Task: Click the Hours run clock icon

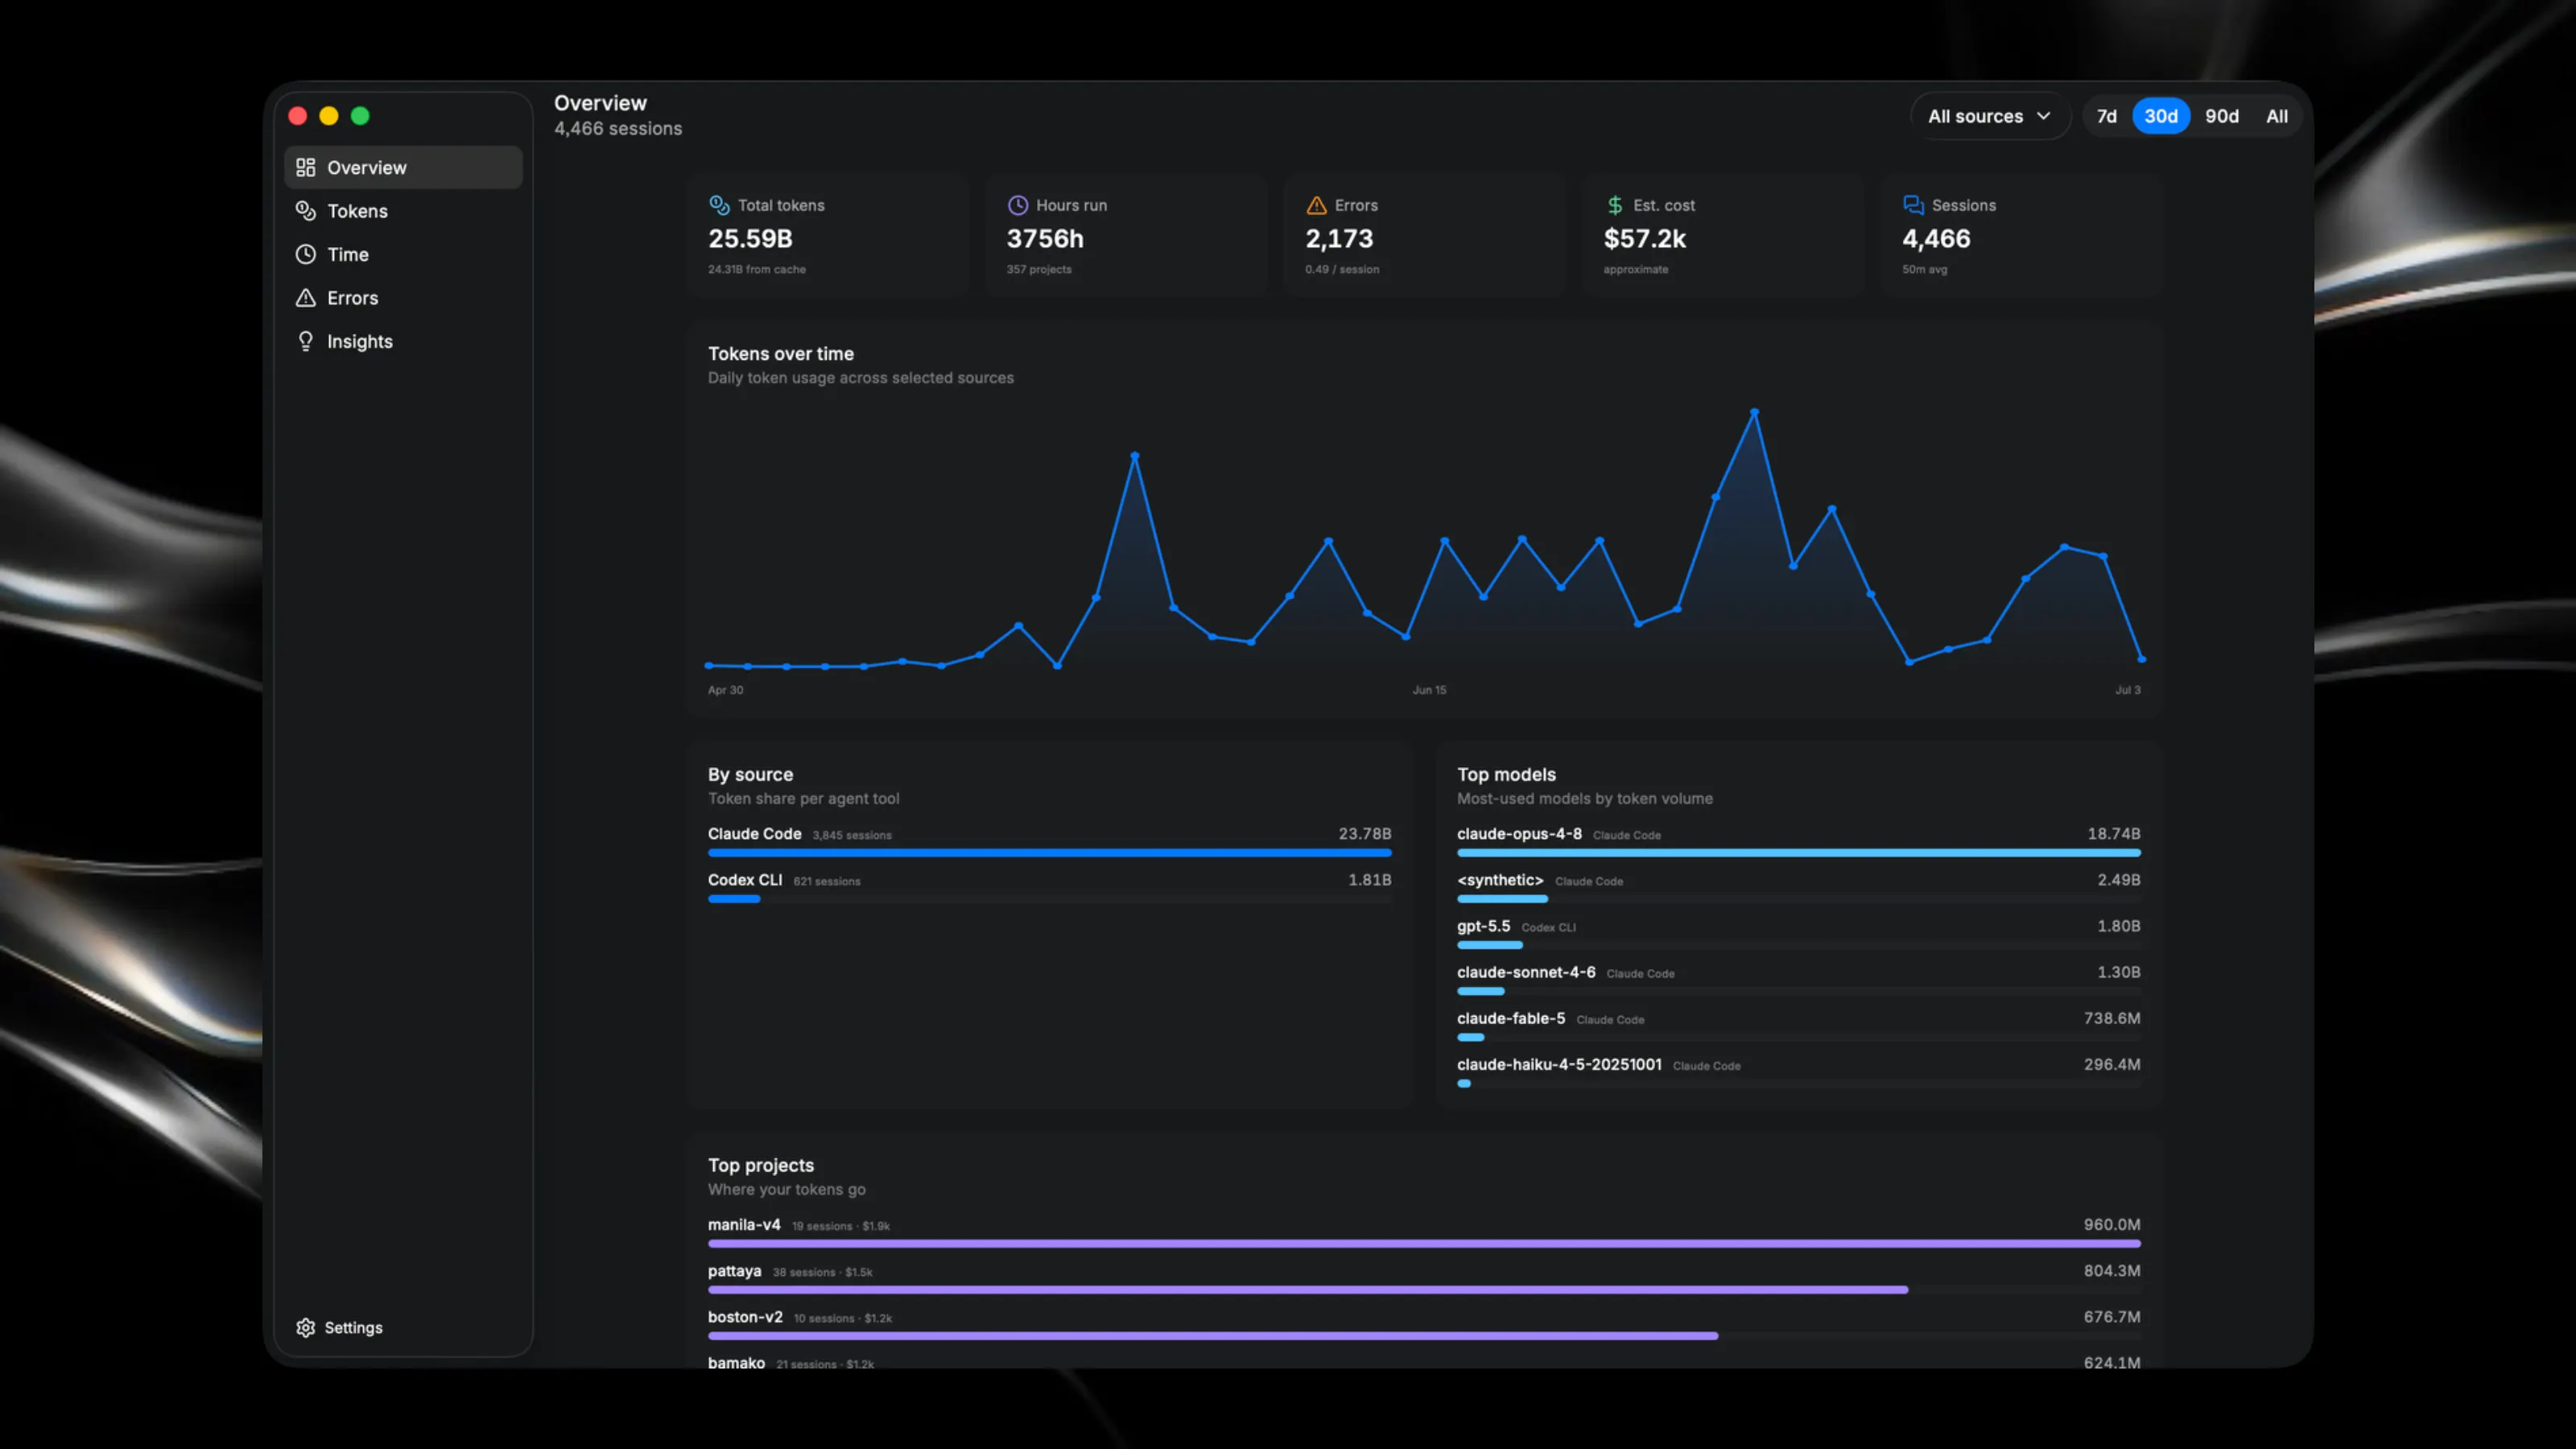Action: pyautogui.click(x=1017, y=205)
